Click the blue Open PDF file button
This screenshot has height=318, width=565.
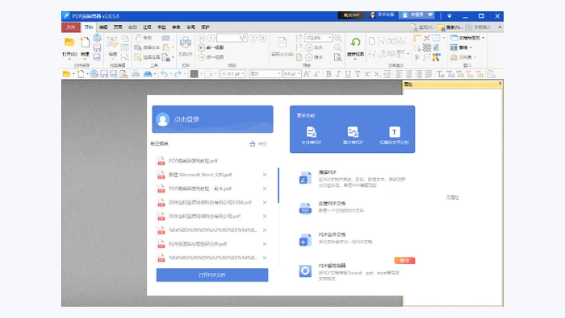click(x=211, y=275)
